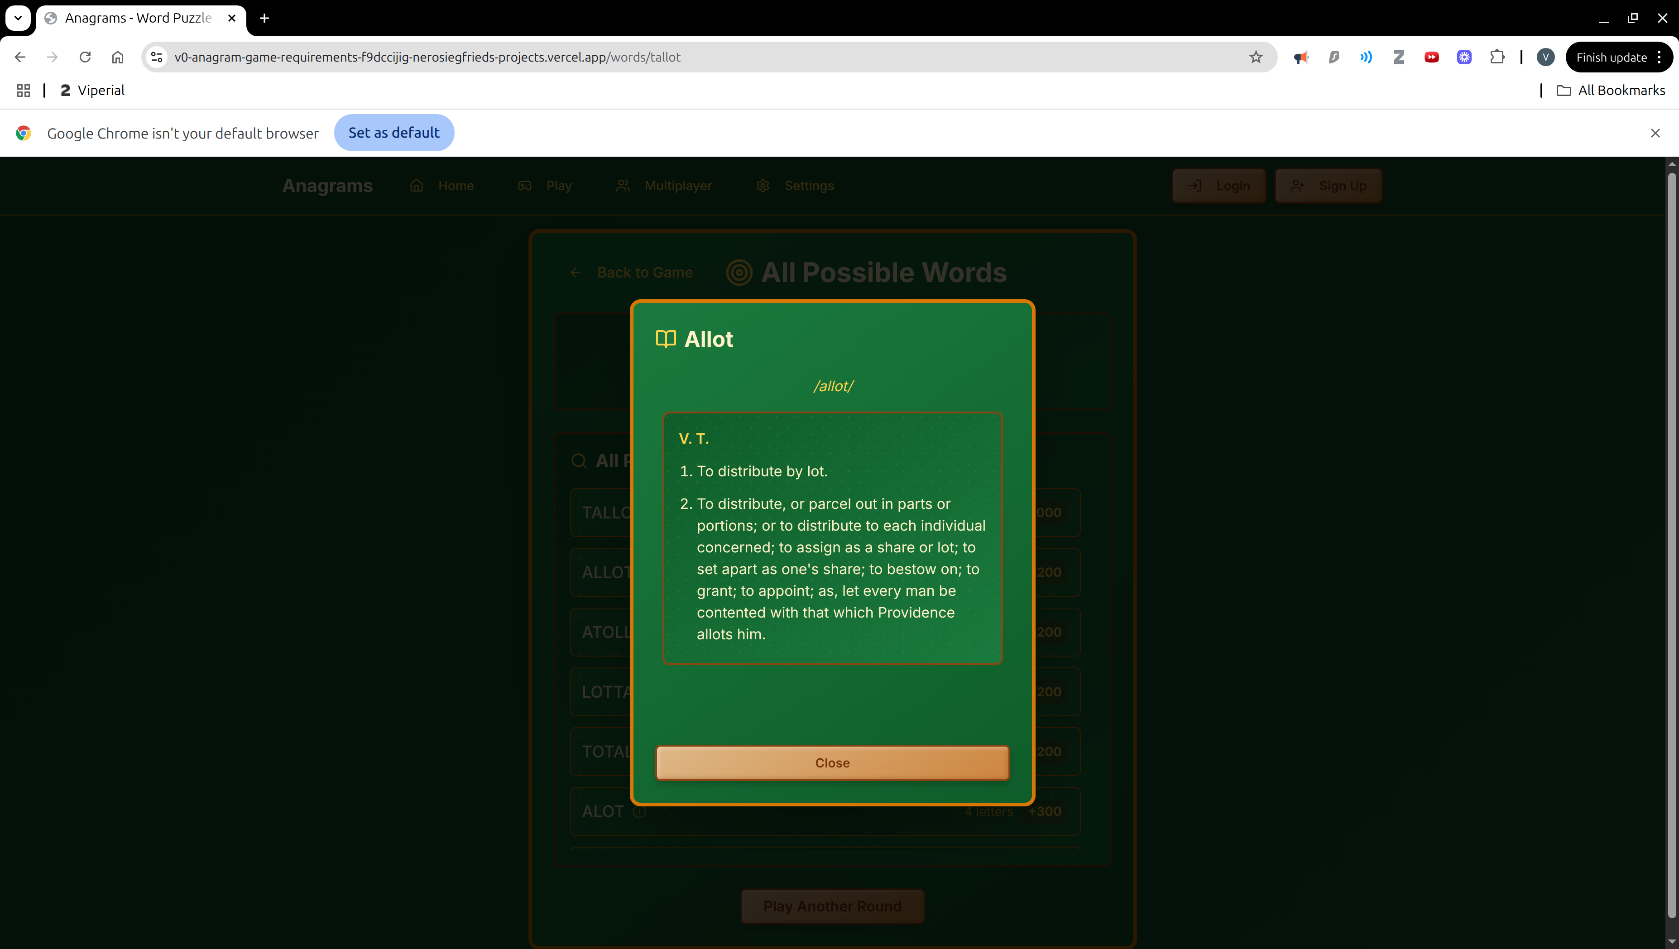Screen dimensions: 1679x949
Task: Click the book icon beside Allot
Action: (x=666, y=339)
